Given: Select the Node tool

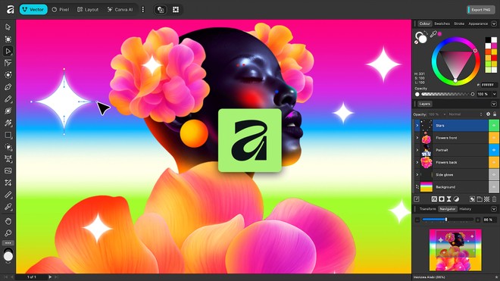Looking at the screenshot, I should [8, 51].
